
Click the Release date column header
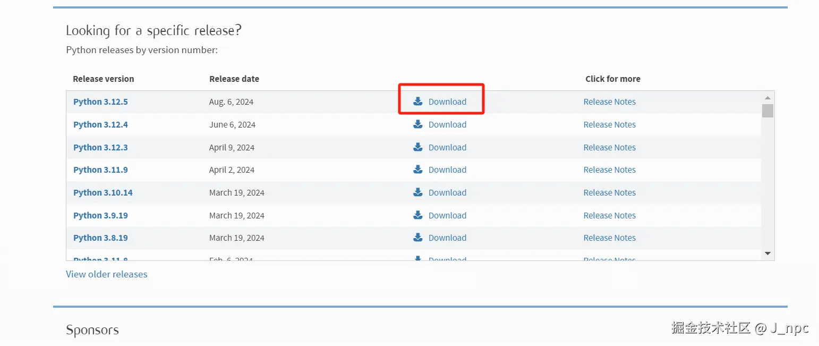pyautogui.click(x=234, y=79)
